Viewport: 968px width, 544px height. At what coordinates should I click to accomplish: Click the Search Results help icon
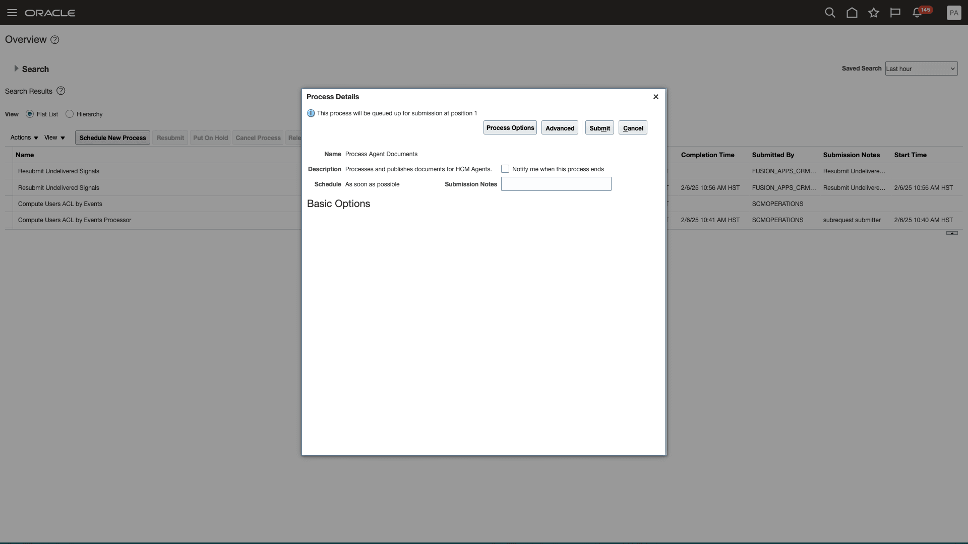[61, 91]
